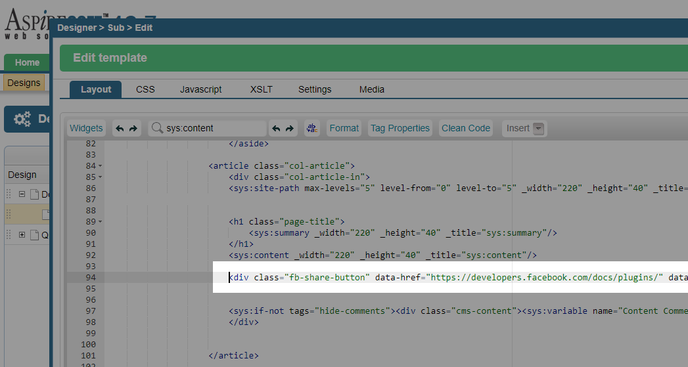
Task: Click the h1 page-title tag on line 89
Action: click(287, 222)
